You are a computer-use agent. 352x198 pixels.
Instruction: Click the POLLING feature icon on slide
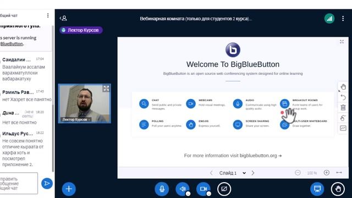[144, 125]
